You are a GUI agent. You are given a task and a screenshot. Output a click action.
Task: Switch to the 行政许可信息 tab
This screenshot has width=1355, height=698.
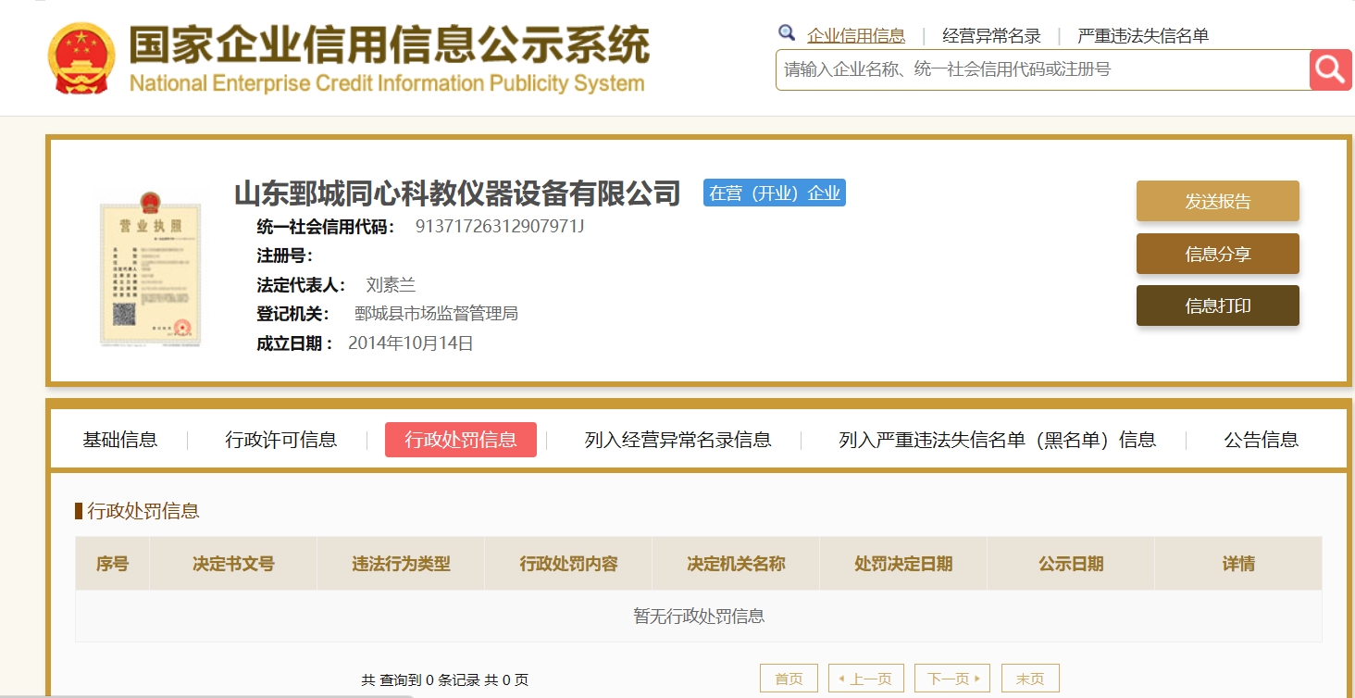tap(280, 440)
